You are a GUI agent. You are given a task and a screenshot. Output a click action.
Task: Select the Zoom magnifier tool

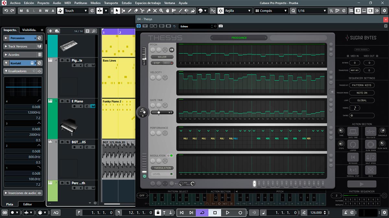coord(161,11)
